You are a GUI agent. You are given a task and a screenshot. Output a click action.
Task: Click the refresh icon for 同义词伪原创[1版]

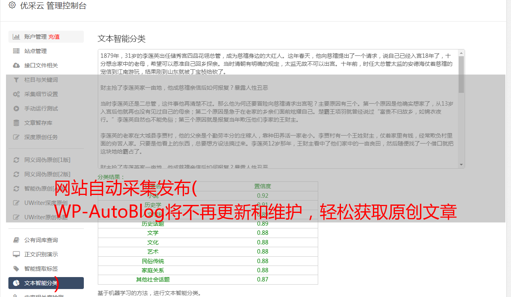click(16, 160)
